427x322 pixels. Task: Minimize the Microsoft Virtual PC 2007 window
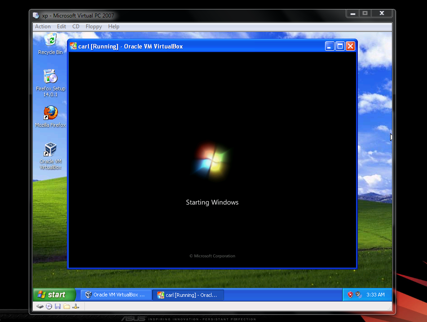point(352,13)
